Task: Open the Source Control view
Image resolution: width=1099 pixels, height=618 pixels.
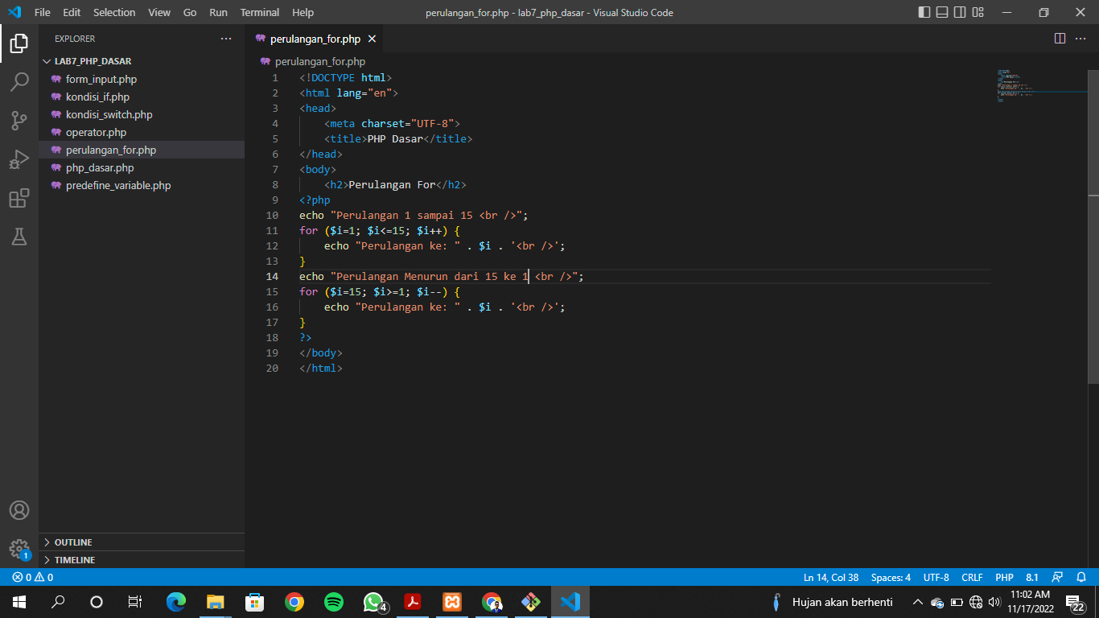Action: click(x=19, y=121)
